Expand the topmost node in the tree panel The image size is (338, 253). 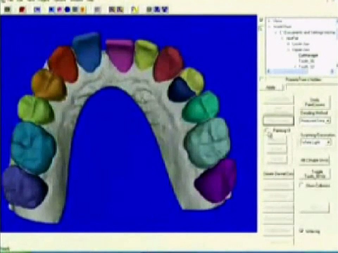tap(269, 21)
